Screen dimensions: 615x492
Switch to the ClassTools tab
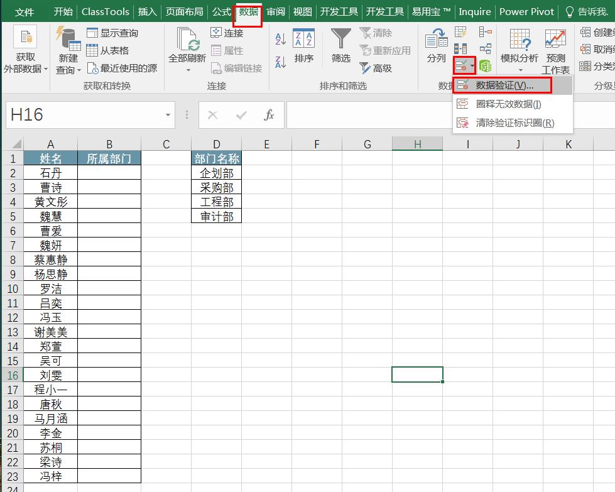105,12
